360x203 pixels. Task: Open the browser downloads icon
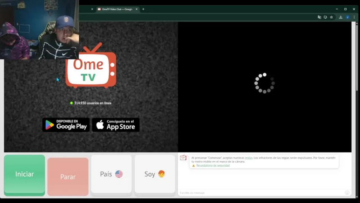[x=341, y=17]
